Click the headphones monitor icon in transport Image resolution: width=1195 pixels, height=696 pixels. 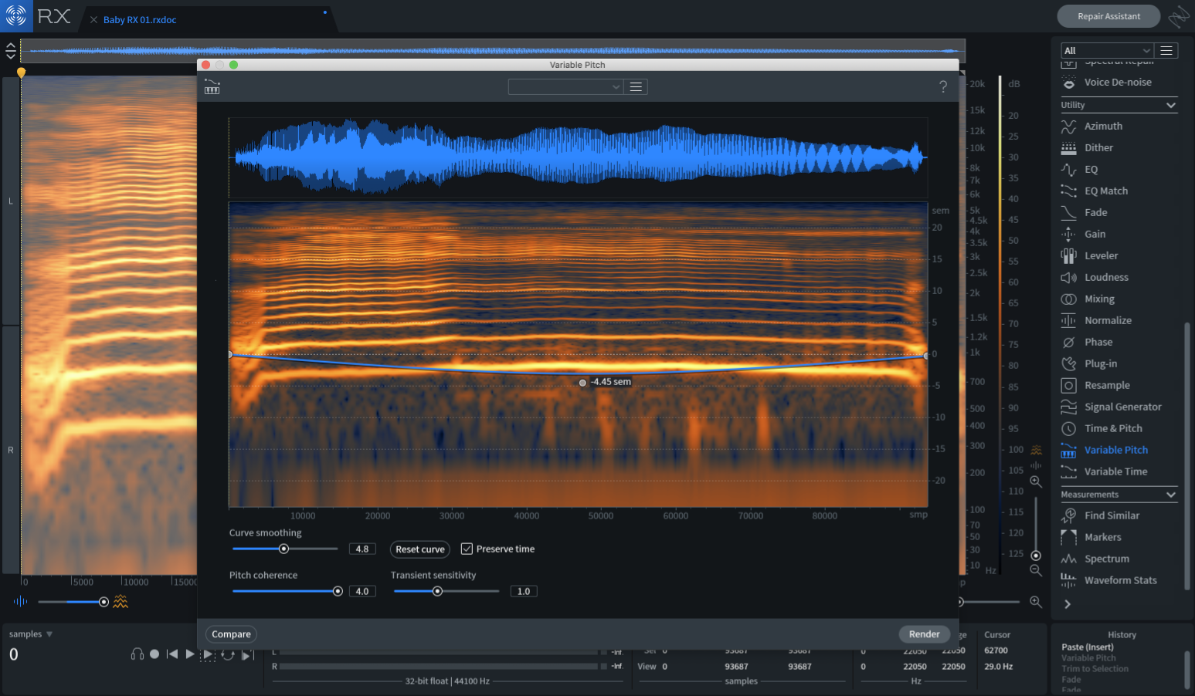coord(137,654)
